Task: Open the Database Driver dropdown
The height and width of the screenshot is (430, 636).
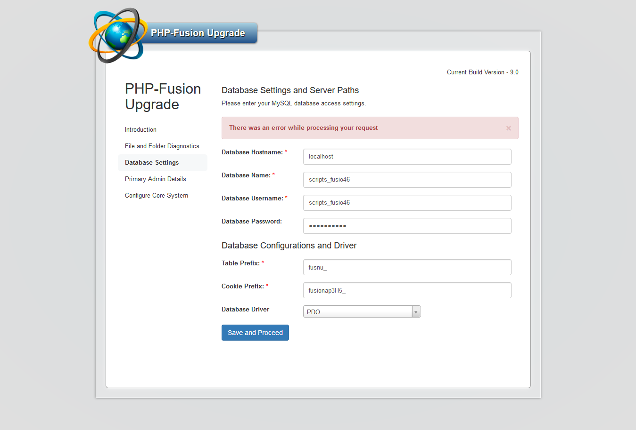Action: click(361, 311)
